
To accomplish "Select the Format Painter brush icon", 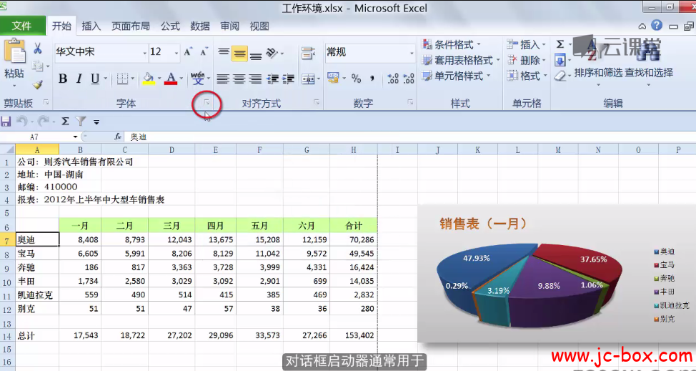I will pyautogui.click(x=38, y=84).
